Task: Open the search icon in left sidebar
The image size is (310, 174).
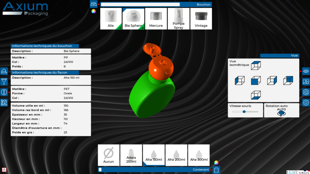Action: [x=4, y=71]
